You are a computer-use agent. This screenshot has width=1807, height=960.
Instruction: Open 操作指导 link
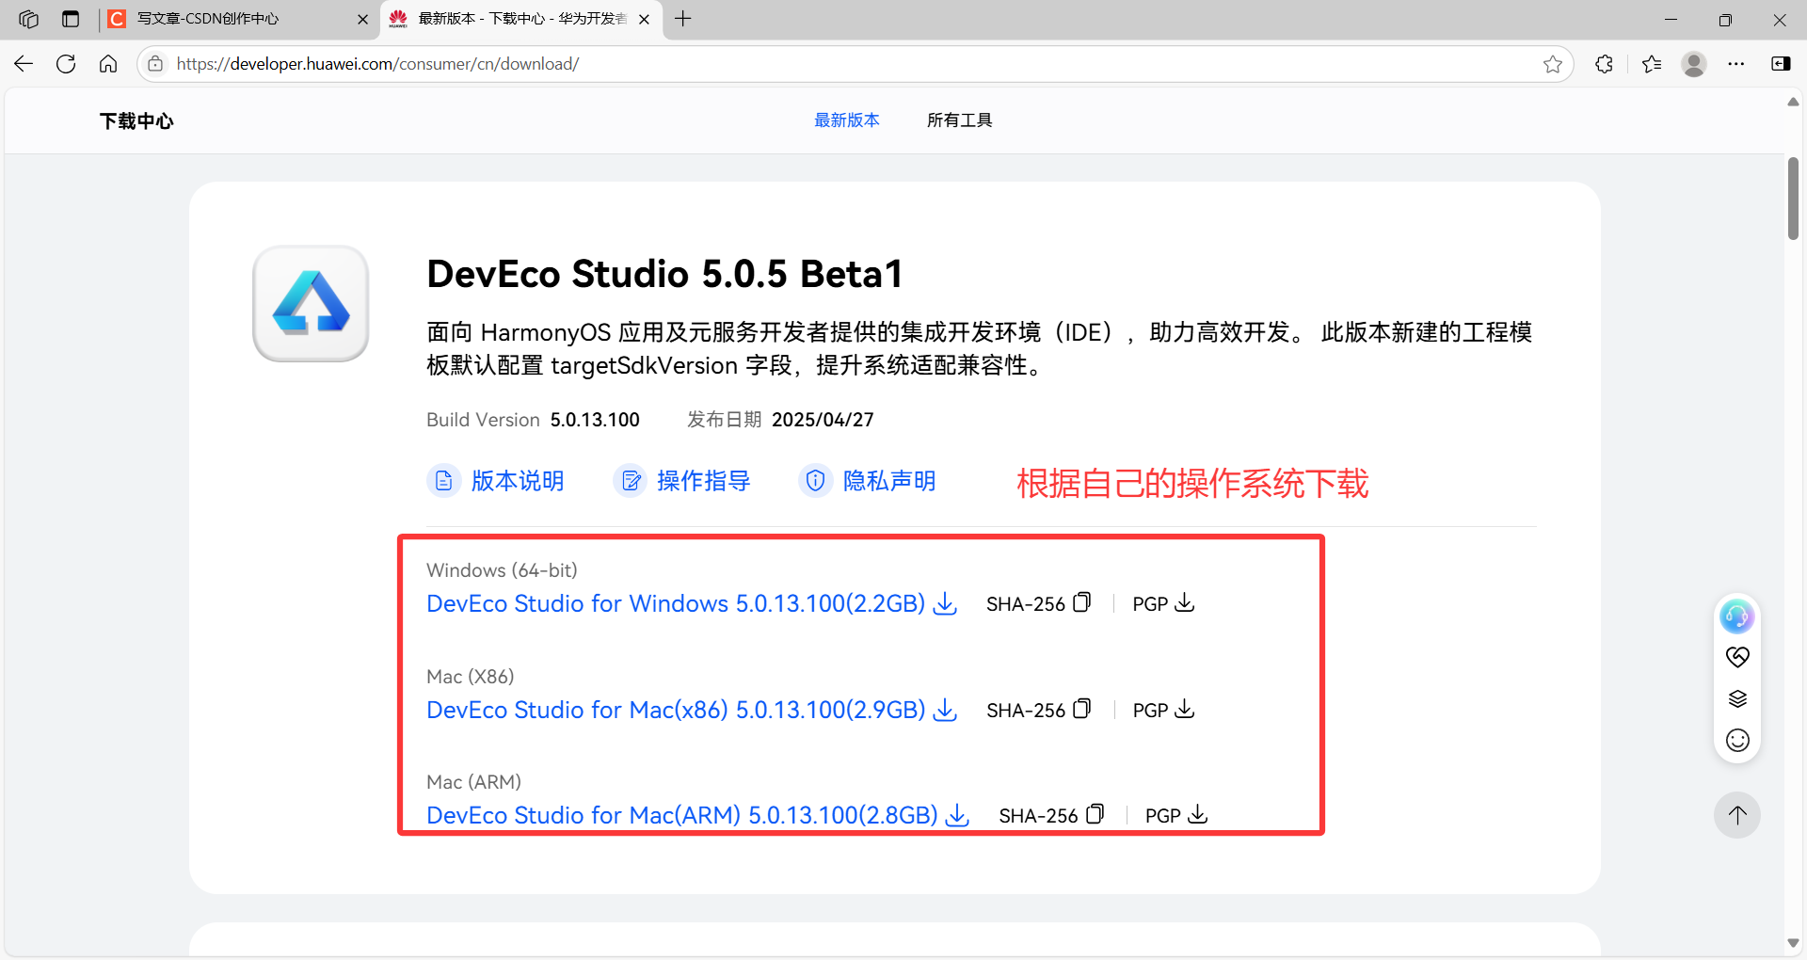(x=703, y=481)
